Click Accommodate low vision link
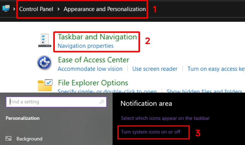This screenshot has height=145, width=245. click(90, 69)
